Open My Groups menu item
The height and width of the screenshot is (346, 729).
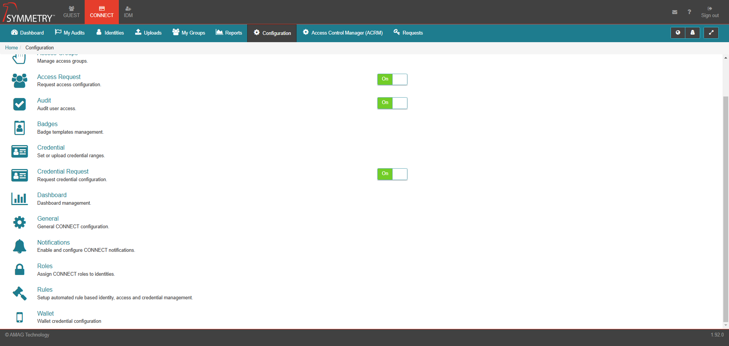click(189, 33)
